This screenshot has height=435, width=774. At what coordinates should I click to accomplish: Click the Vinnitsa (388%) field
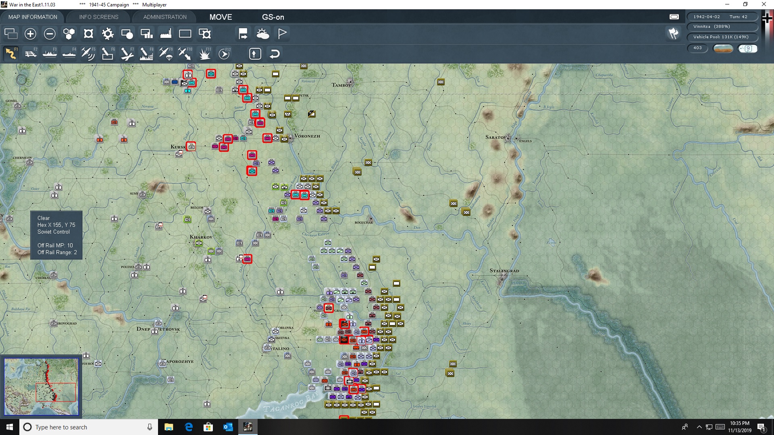(x=722, y=27)
